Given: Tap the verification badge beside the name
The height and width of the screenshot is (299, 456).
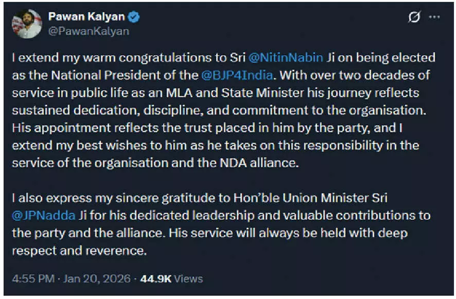Looking at the screenshot, I should 133,16.
